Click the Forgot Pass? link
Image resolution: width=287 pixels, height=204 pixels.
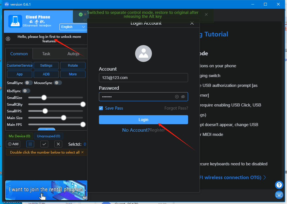pyautogui.click(x=176, y=108)
